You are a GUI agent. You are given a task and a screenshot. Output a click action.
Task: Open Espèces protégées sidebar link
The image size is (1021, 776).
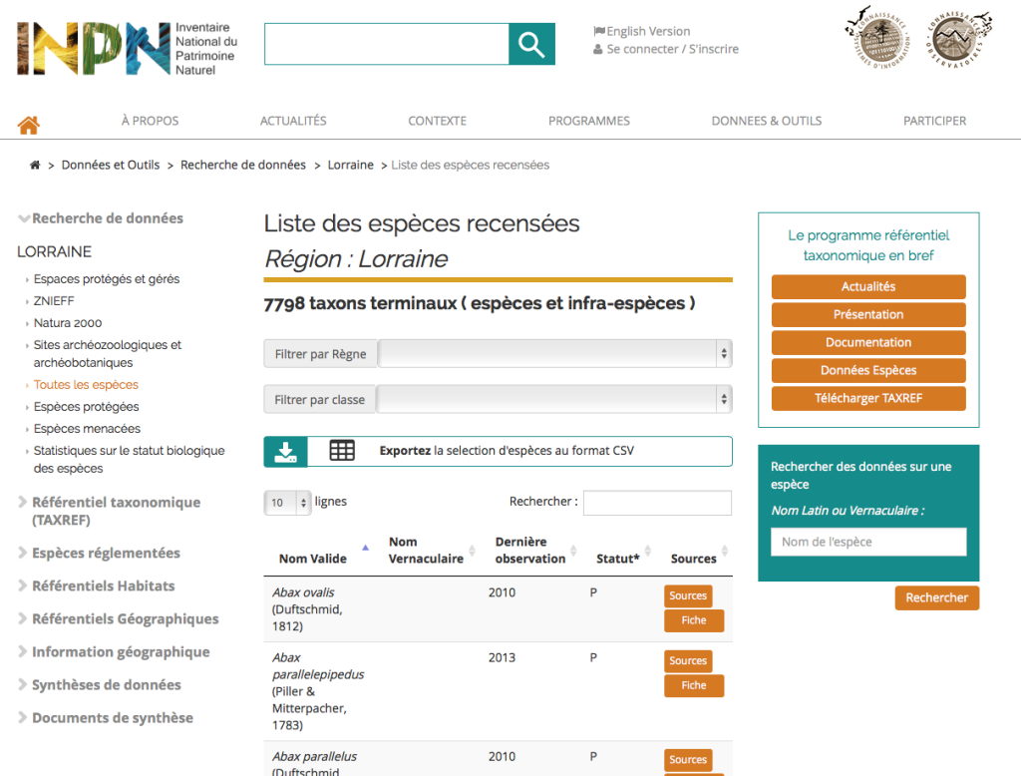(x=86, y=407)
